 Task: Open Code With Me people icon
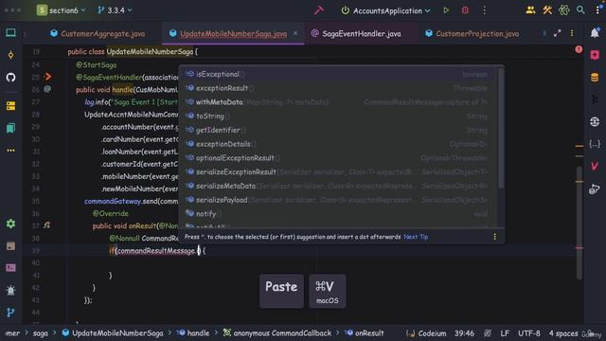[x=530, y=10]
